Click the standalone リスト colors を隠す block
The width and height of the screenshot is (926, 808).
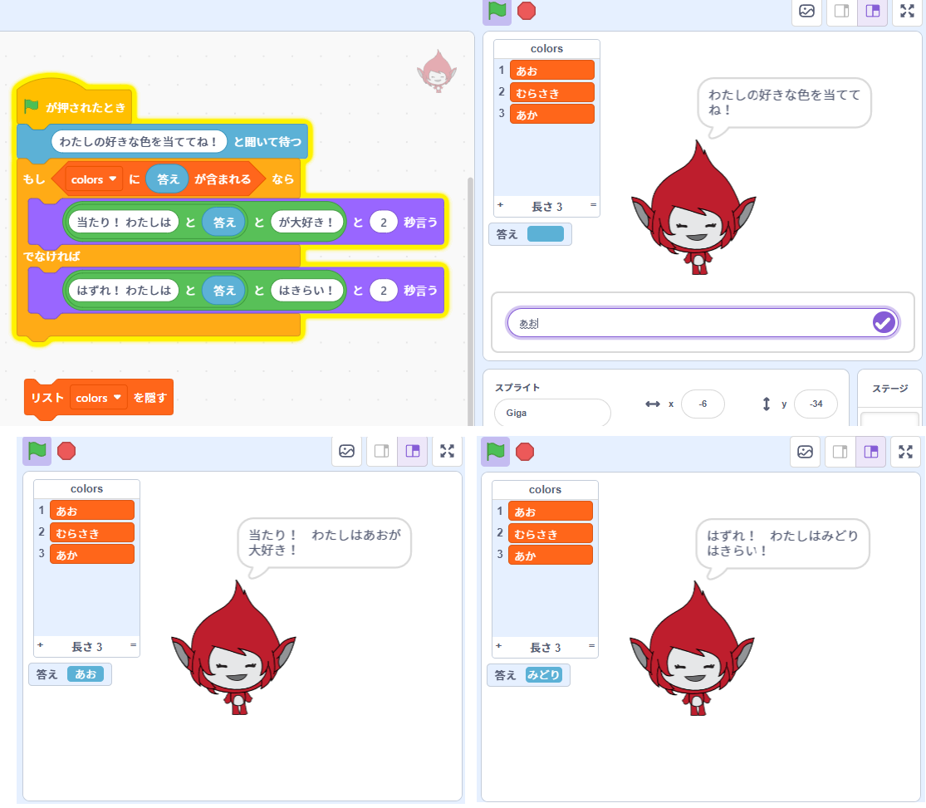(x=99, y=398)
